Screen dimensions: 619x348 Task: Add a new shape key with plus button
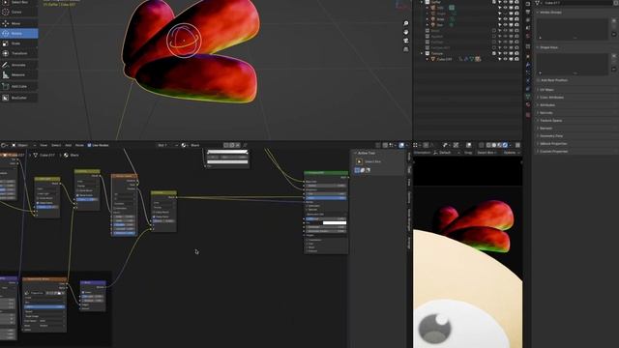point(614,56)
